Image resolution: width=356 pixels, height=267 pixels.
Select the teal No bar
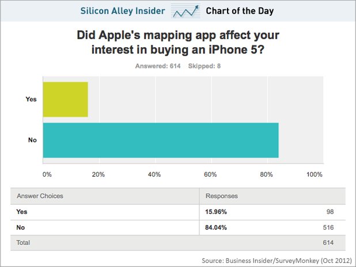[161, 140]
